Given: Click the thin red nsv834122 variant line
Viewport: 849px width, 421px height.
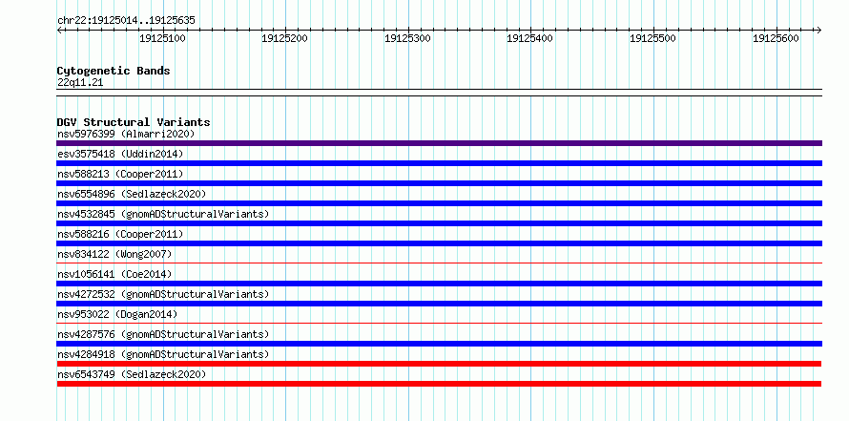Looking at the screenshot, I should click(x=439, y=263).
